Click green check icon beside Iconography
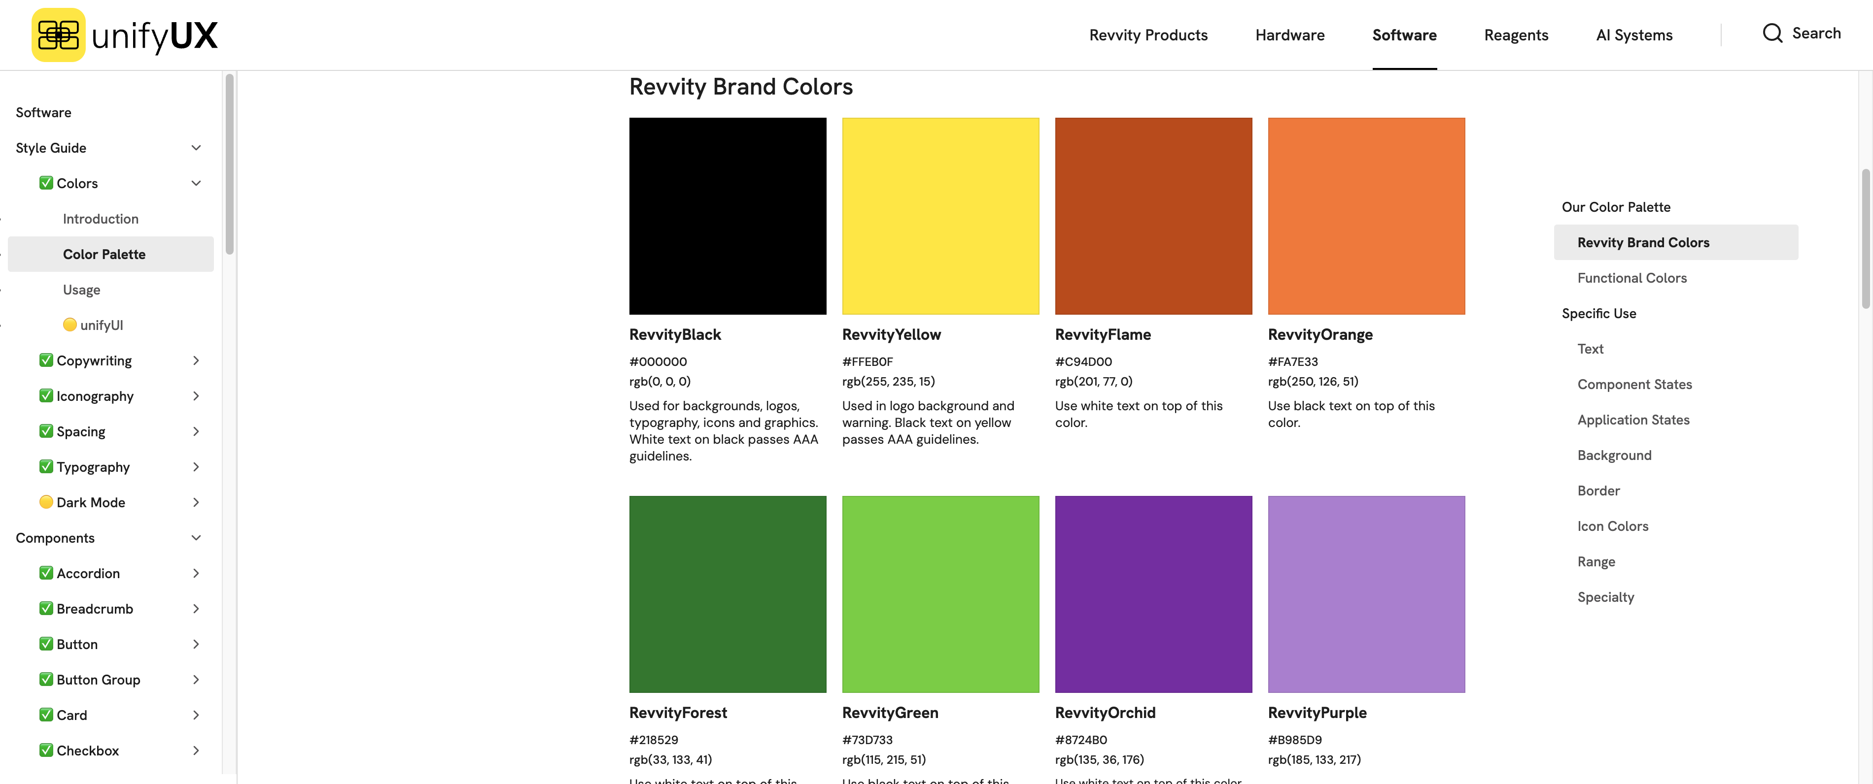The width and height of the screenshot is (1873, 784). coord(46,396)
